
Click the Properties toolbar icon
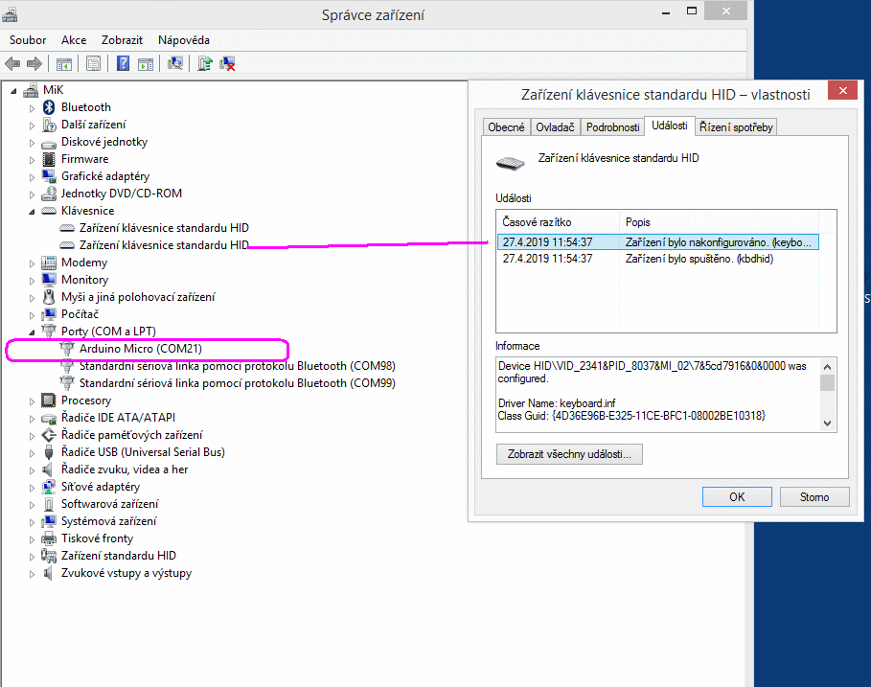coord(93,64)
